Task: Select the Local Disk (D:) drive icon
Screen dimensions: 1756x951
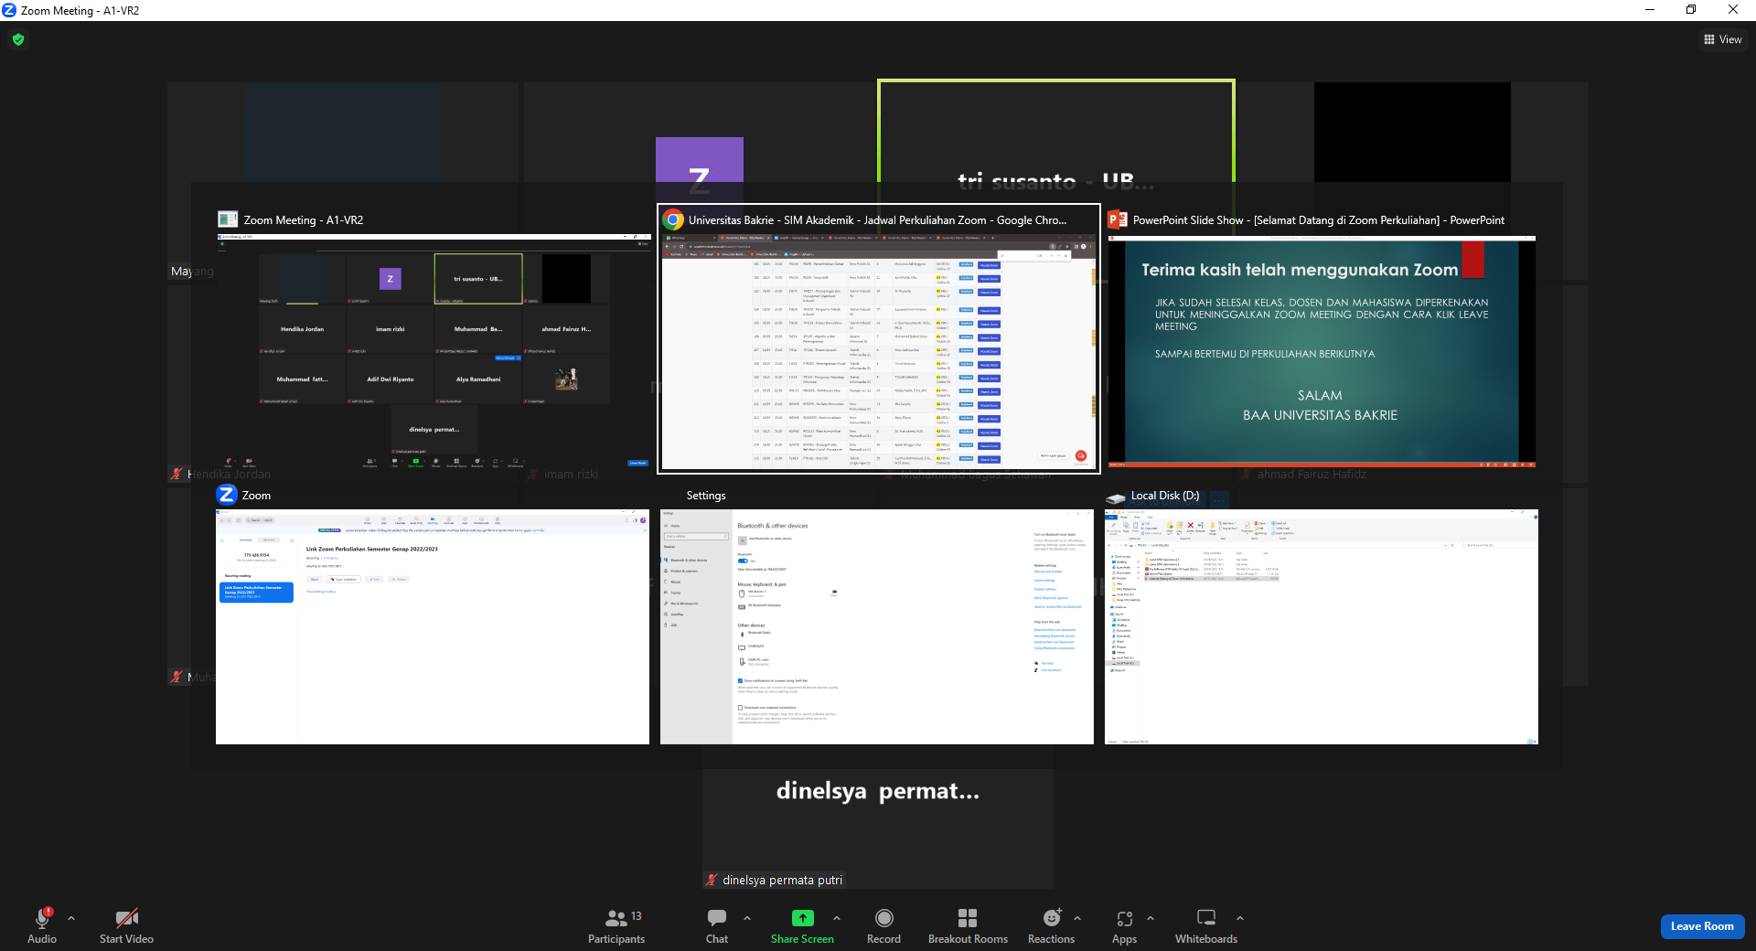Action: tap(1116, 497)
